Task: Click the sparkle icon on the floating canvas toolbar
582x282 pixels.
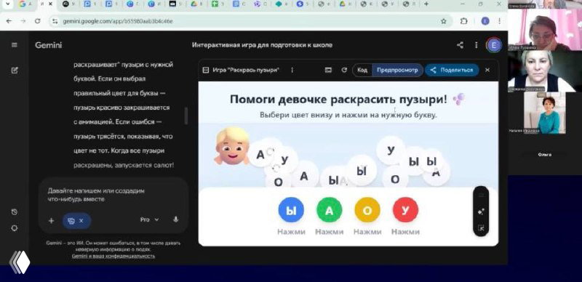Action: tap(481, 211)
